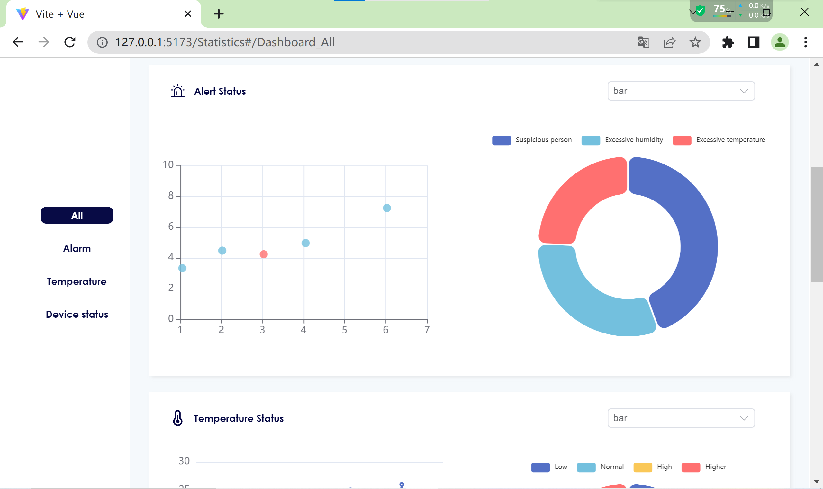Click the page vertical scrollbar thumb
The height and width of the screenshot is (489, 823).
coord(816,225)
